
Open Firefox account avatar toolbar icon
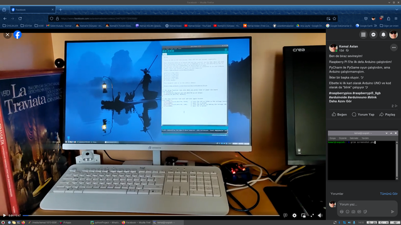coord(373,19)
